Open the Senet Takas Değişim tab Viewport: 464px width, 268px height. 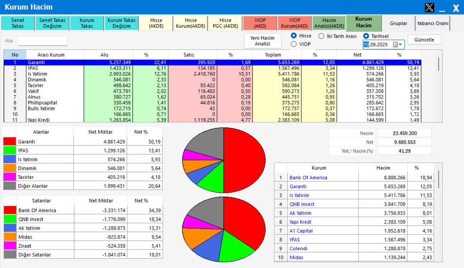coord(52,23)
